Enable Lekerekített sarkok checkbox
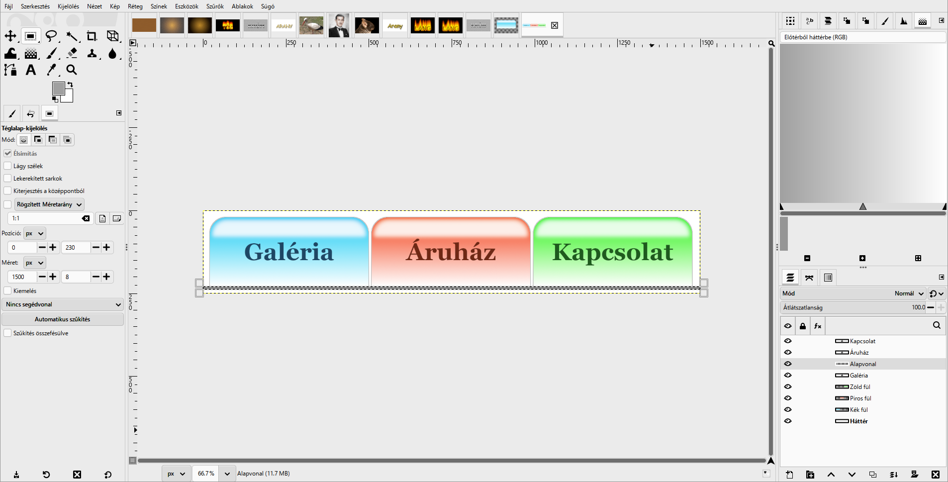The image size is (948, 482). click(7, 178)
